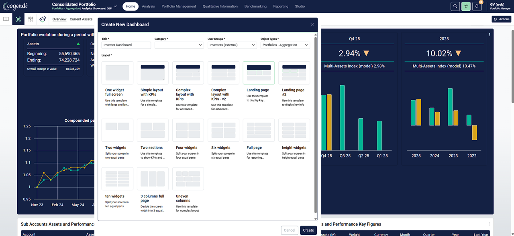Click the open book icon in left toolbar

click(6, 19)
